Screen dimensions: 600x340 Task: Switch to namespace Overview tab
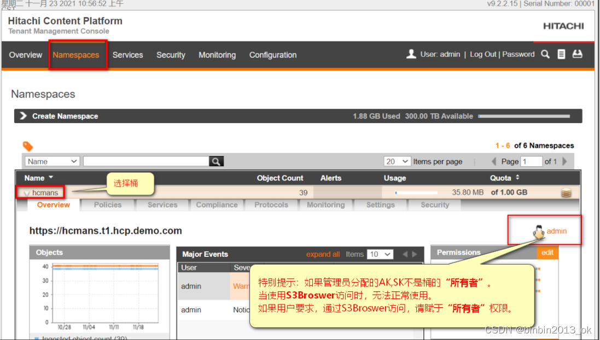pos(54,205)
